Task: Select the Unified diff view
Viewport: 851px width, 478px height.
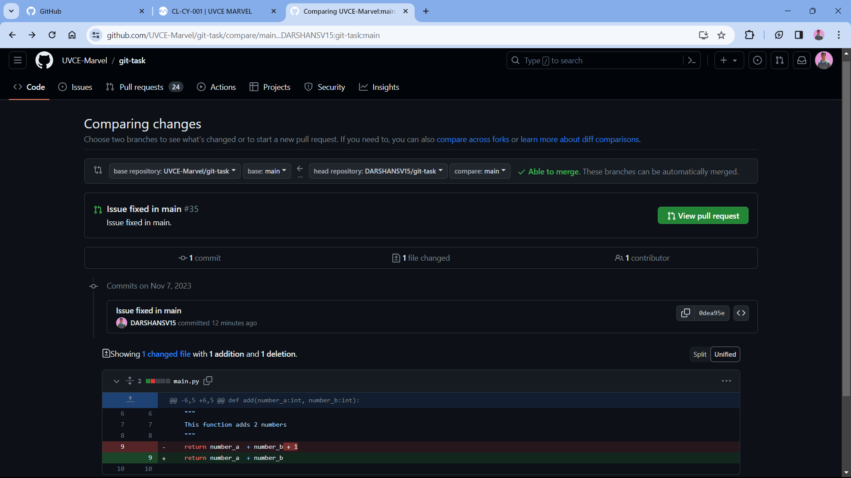Action: pos(725,355)
